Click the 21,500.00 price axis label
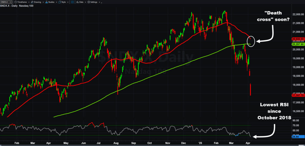 pos(298,23)
